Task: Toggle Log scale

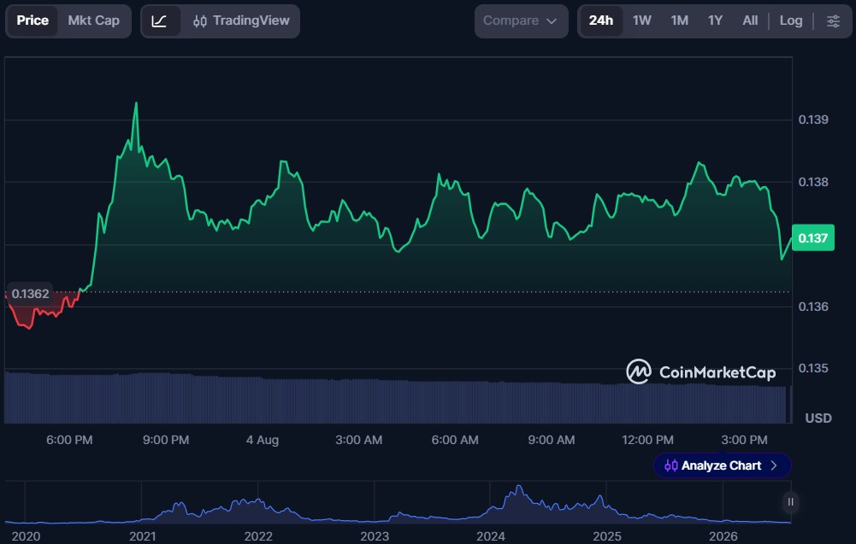Action: pos(790,20)
